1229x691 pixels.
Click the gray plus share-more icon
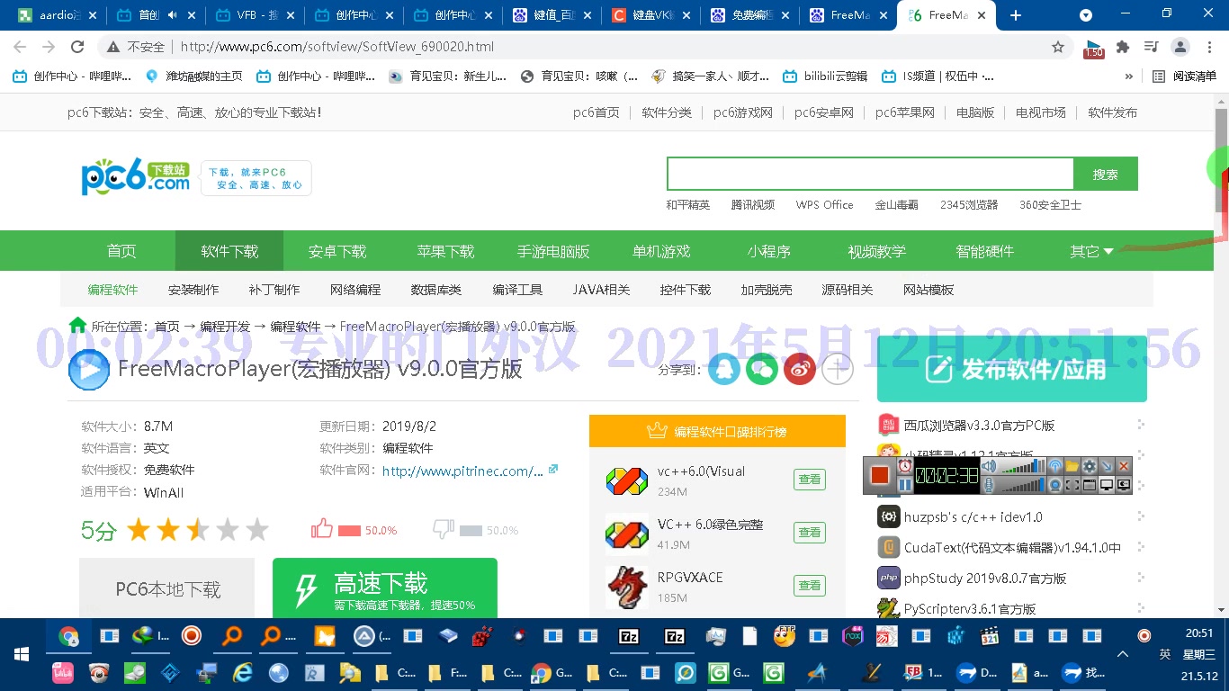pyautogui.click(x=838, y=369)
